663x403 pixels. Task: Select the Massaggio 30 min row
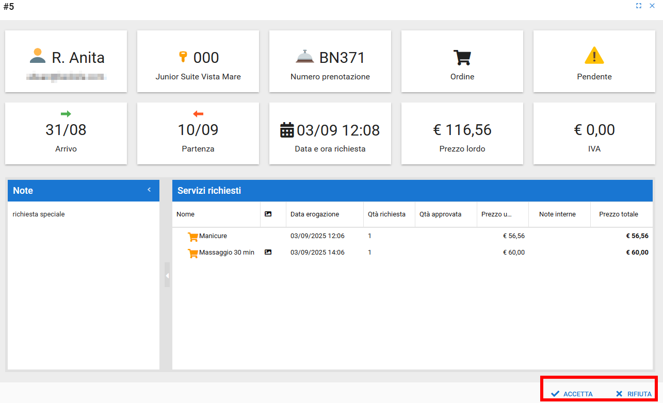click(227, 253)
